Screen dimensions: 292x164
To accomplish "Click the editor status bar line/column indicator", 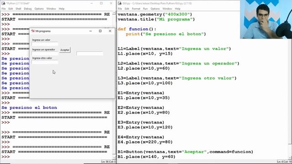I will coord(284,162).
